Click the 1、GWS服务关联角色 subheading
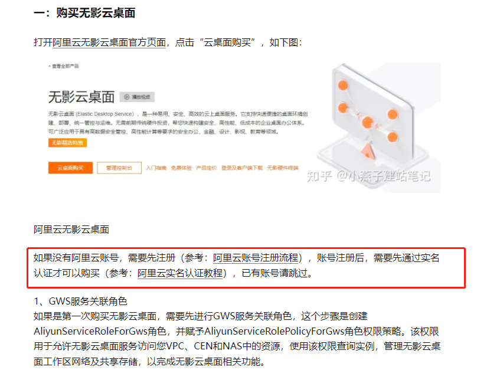 (x=80, y=302)
